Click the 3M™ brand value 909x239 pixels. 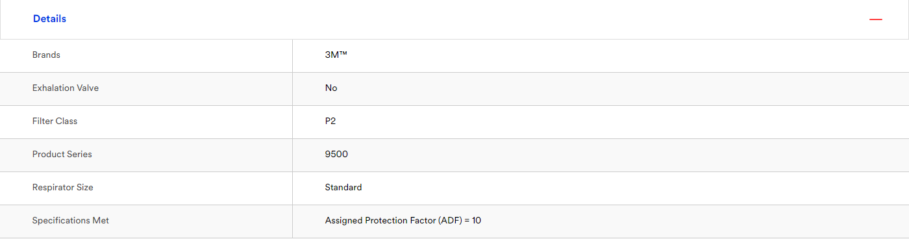pos(336,55)
